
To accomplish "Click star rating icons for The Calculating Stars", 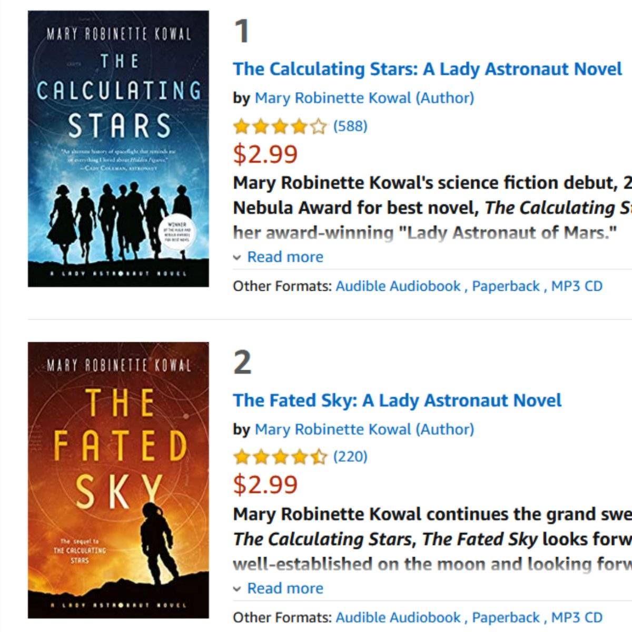I will 280,126.
